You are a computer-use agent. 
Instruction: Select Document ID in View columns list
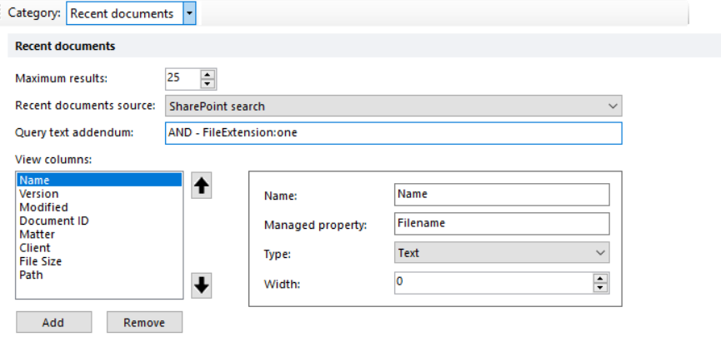(99, 221)
